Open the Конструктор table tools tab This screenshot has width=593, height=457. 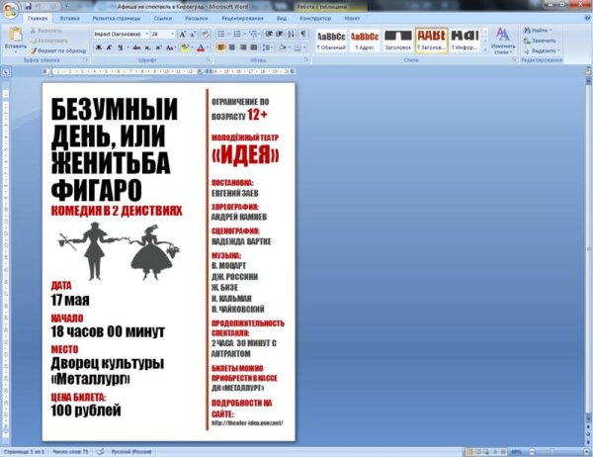(315, 18)
